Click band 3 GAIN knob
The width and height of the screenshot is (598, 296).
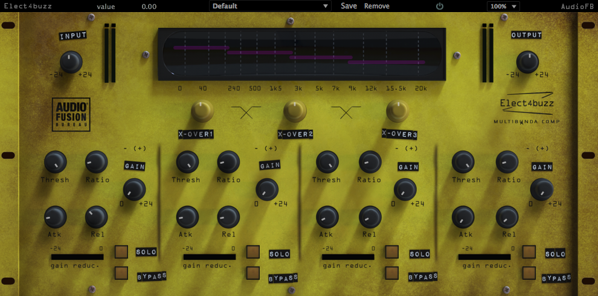405,189
